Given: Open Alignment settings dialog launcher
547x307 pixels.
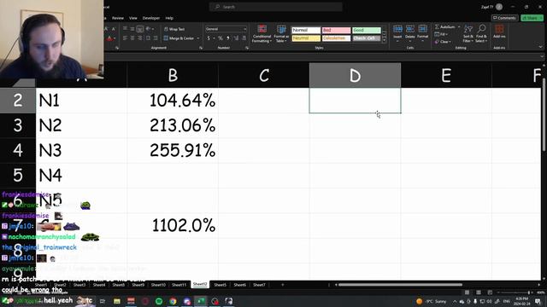Looking at the screenshot, I should (x=201, y=48).
